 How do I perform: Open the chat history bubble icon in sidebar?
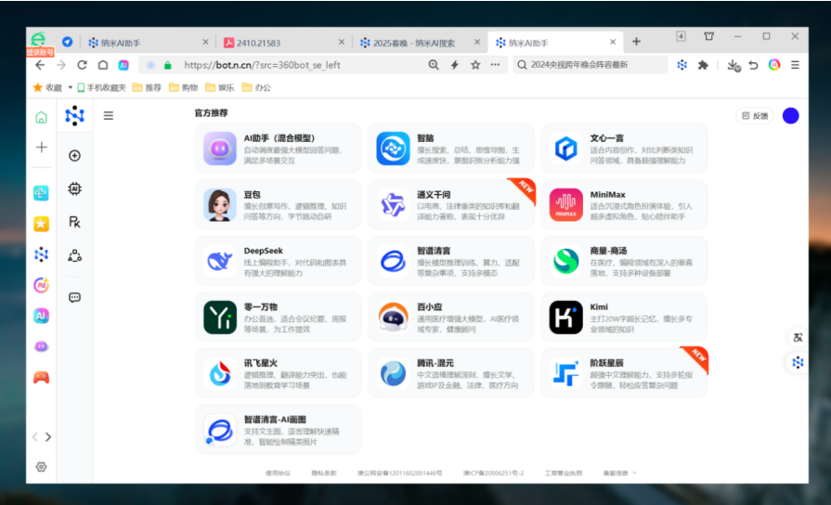[x=75, y=297]
